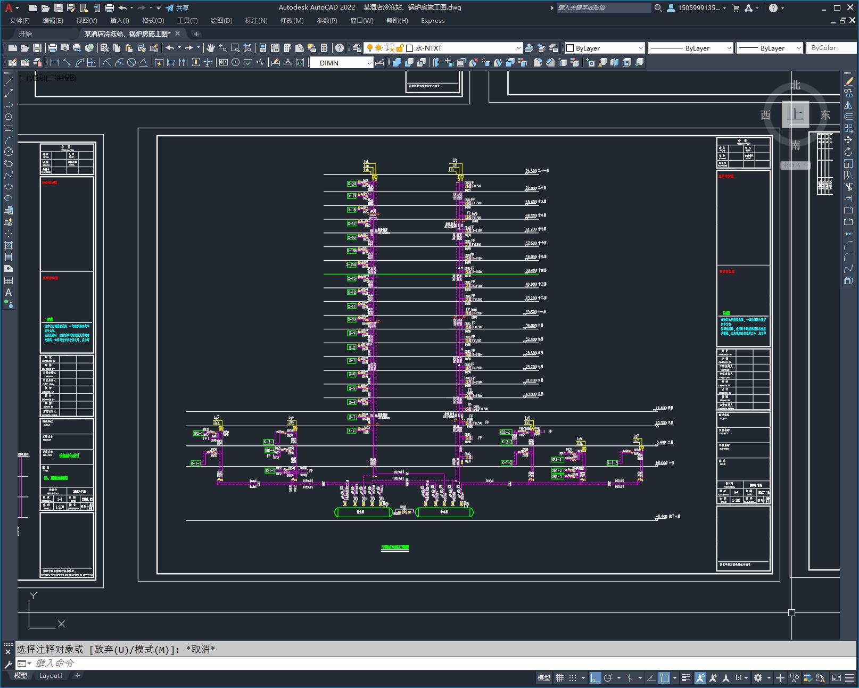This screenshot has height=688, width=859.
Task: Select the Move tool in the modify toolbar
Action: 848,140
